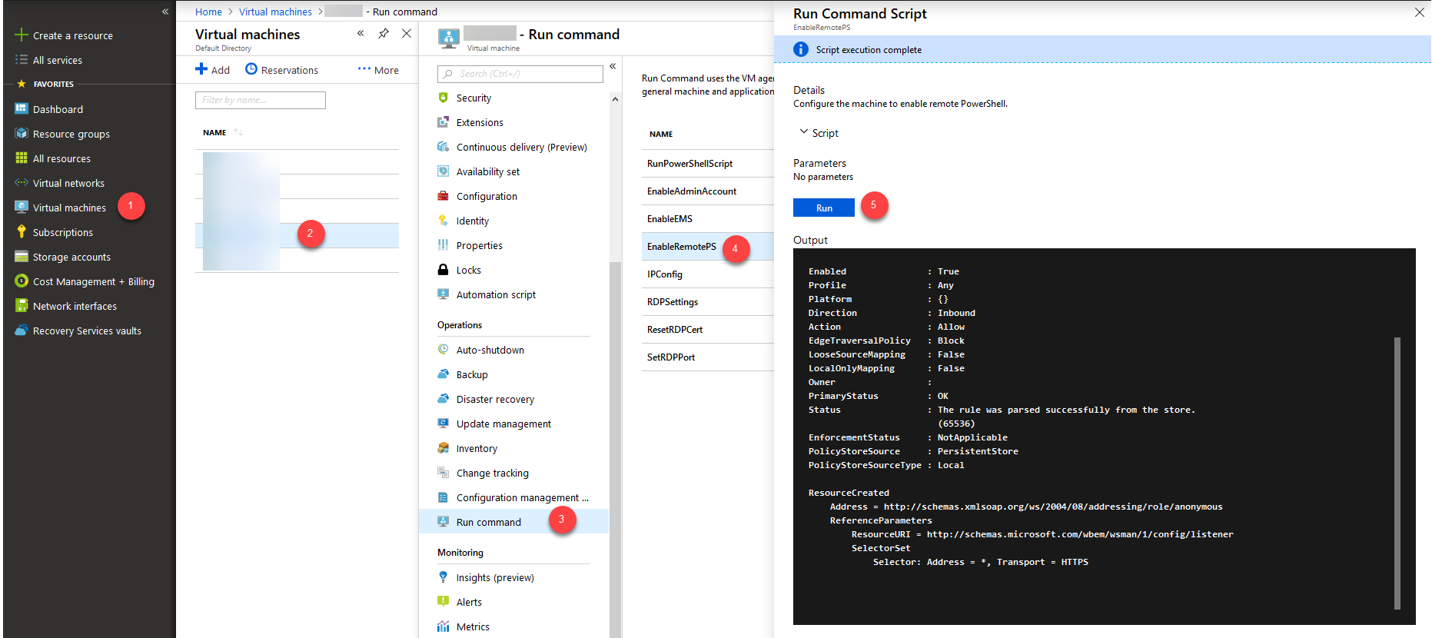
Task: Click the Configuration toolbox icon
Action: coord(443,196)
